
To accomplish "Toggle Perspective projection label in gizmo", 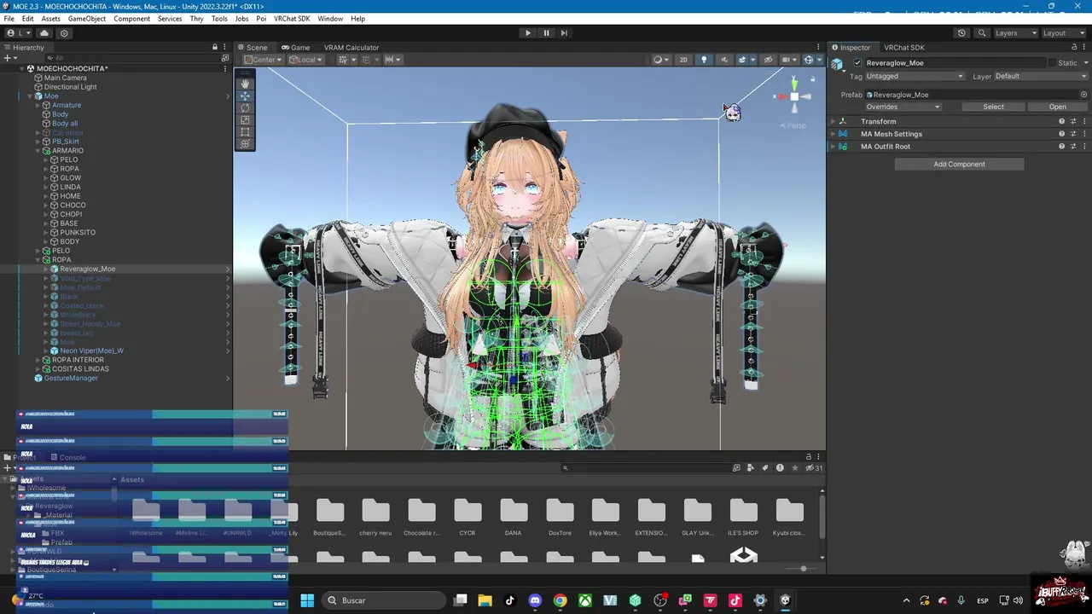I will [793, 125].
